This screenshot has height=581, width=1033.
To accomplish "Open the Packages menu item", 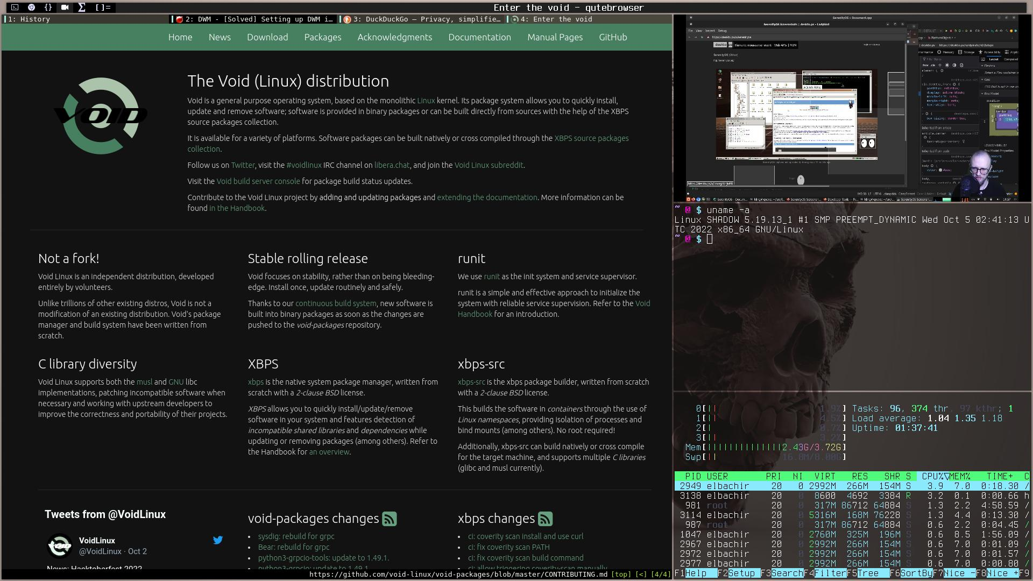I will [322, 37].
